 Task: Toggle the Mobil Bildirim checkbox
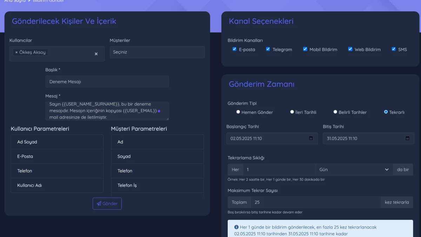305,49
